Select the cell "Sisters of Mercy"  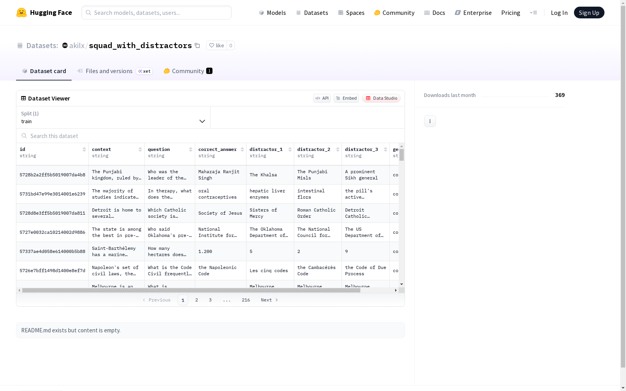[270, 213]
